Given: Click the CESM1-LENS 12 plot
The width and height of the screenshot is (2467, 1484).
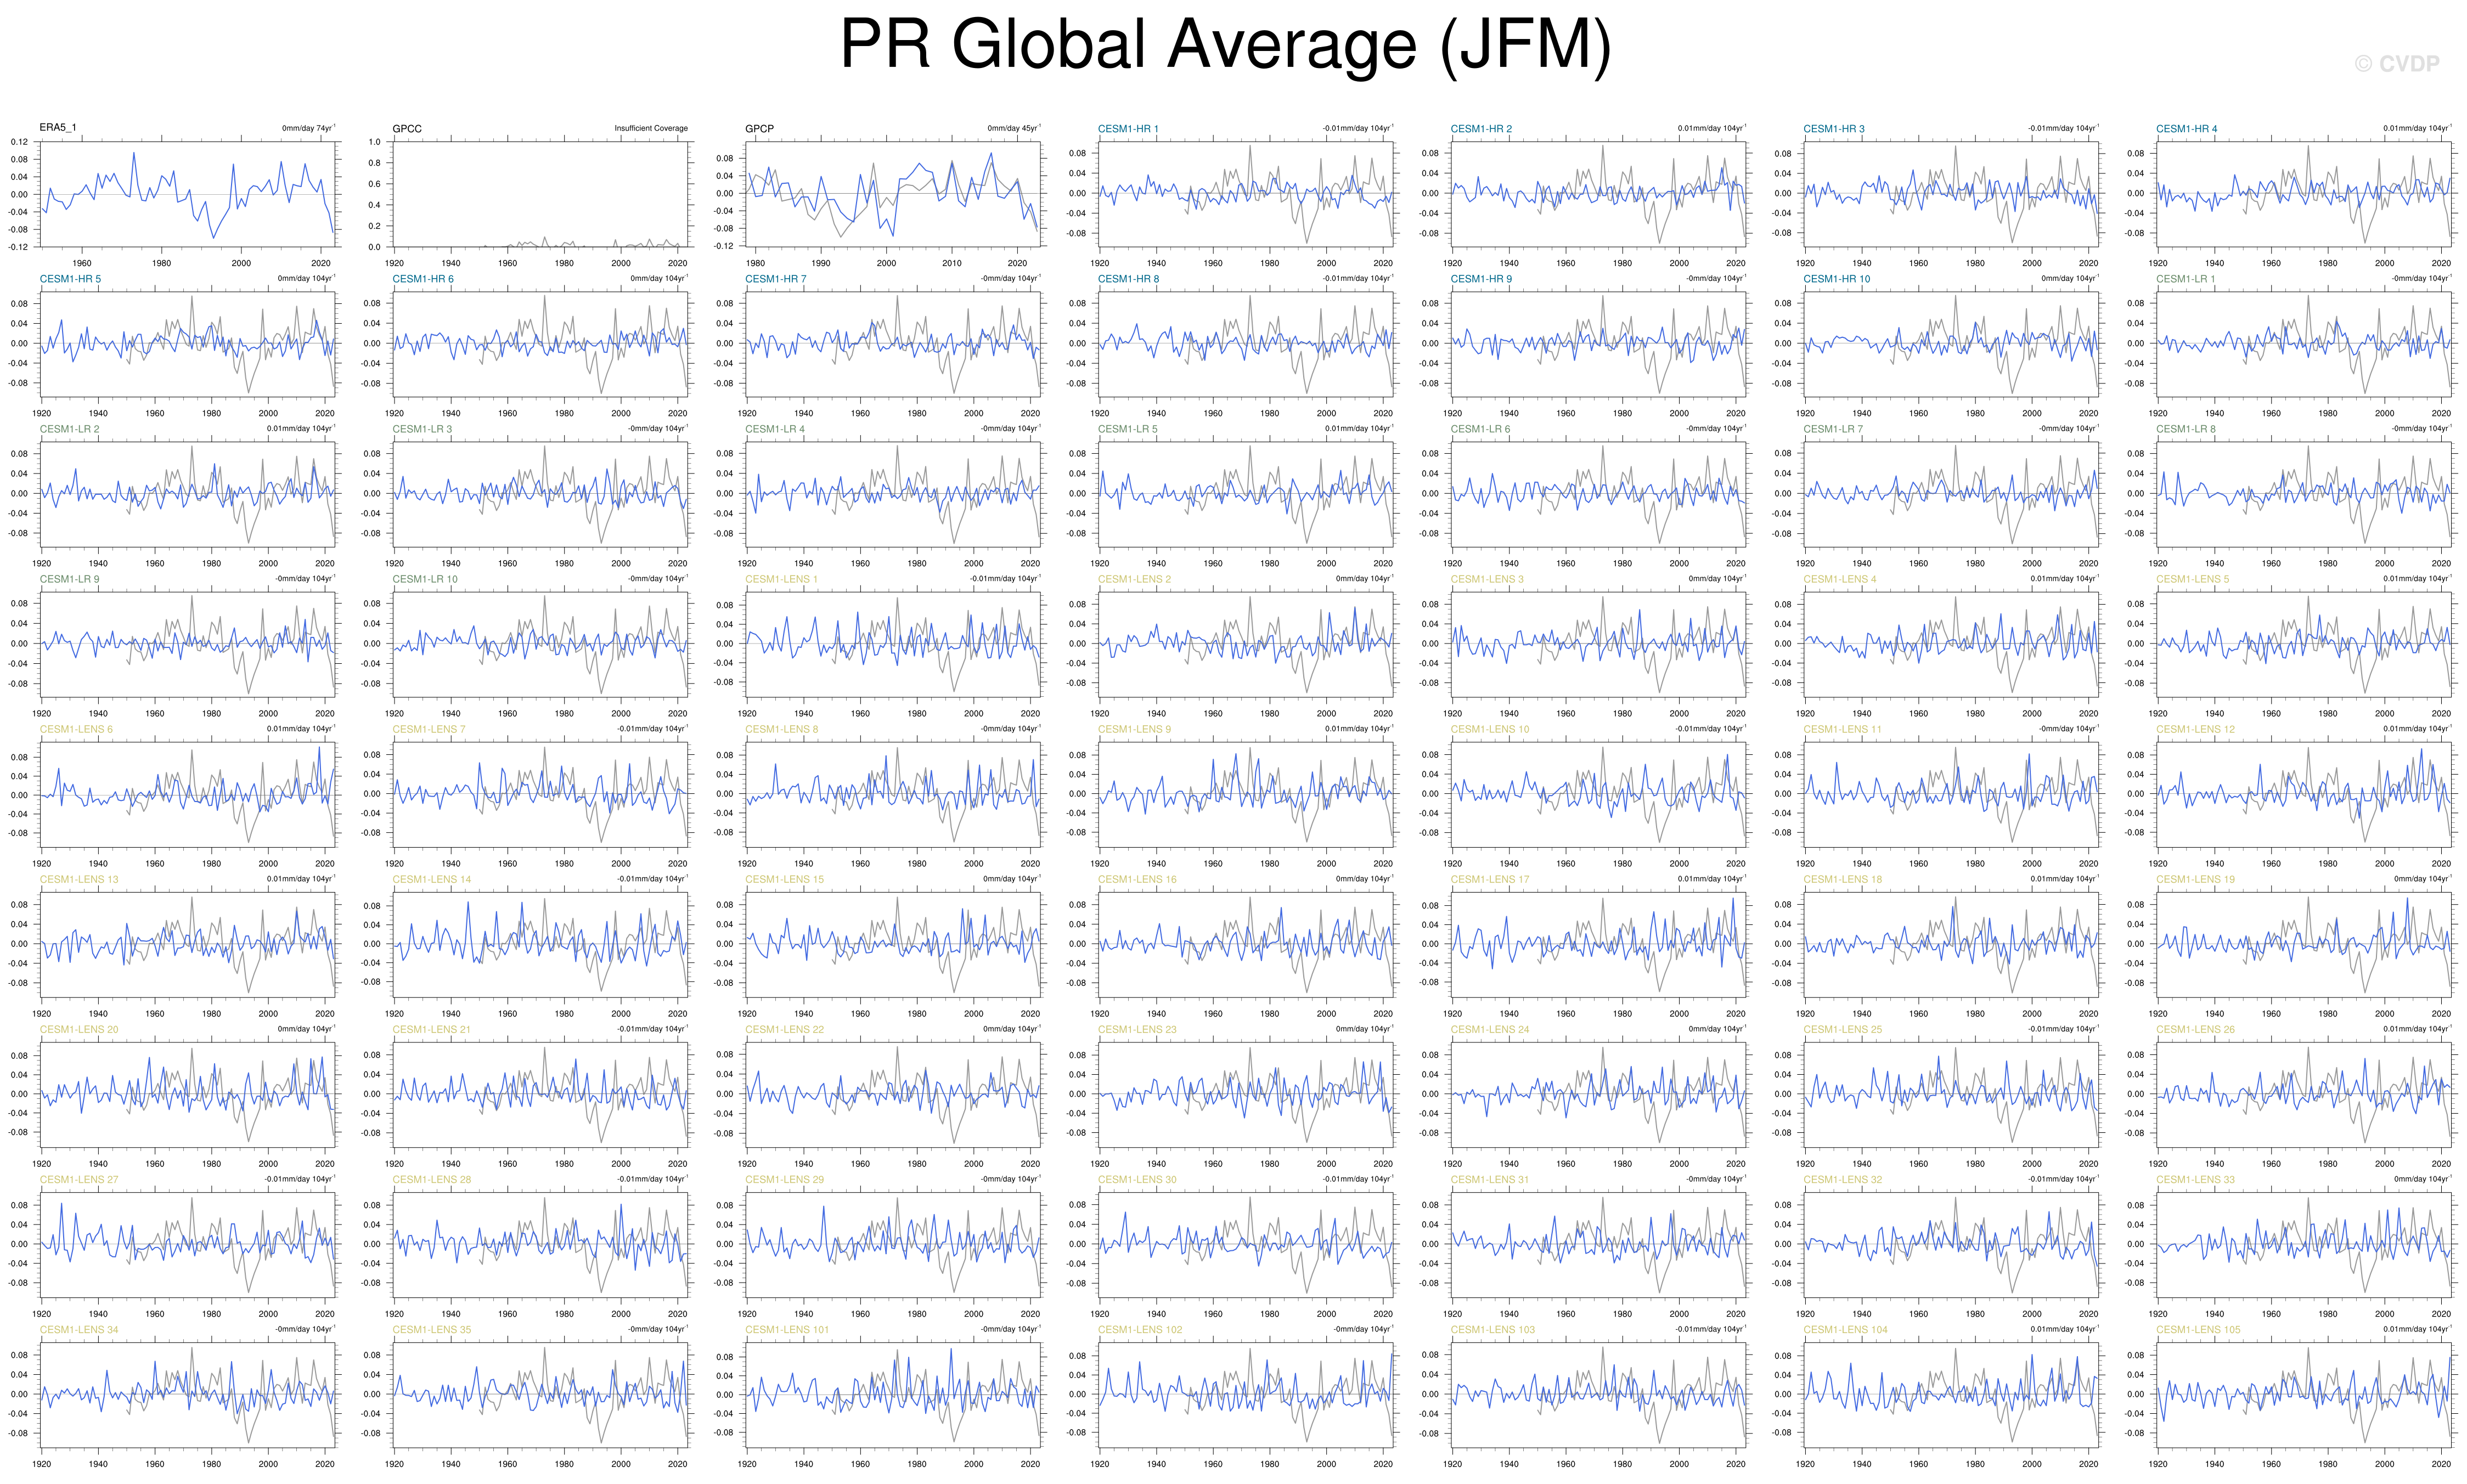Looking at the screenshot, I should (2304, 794).
